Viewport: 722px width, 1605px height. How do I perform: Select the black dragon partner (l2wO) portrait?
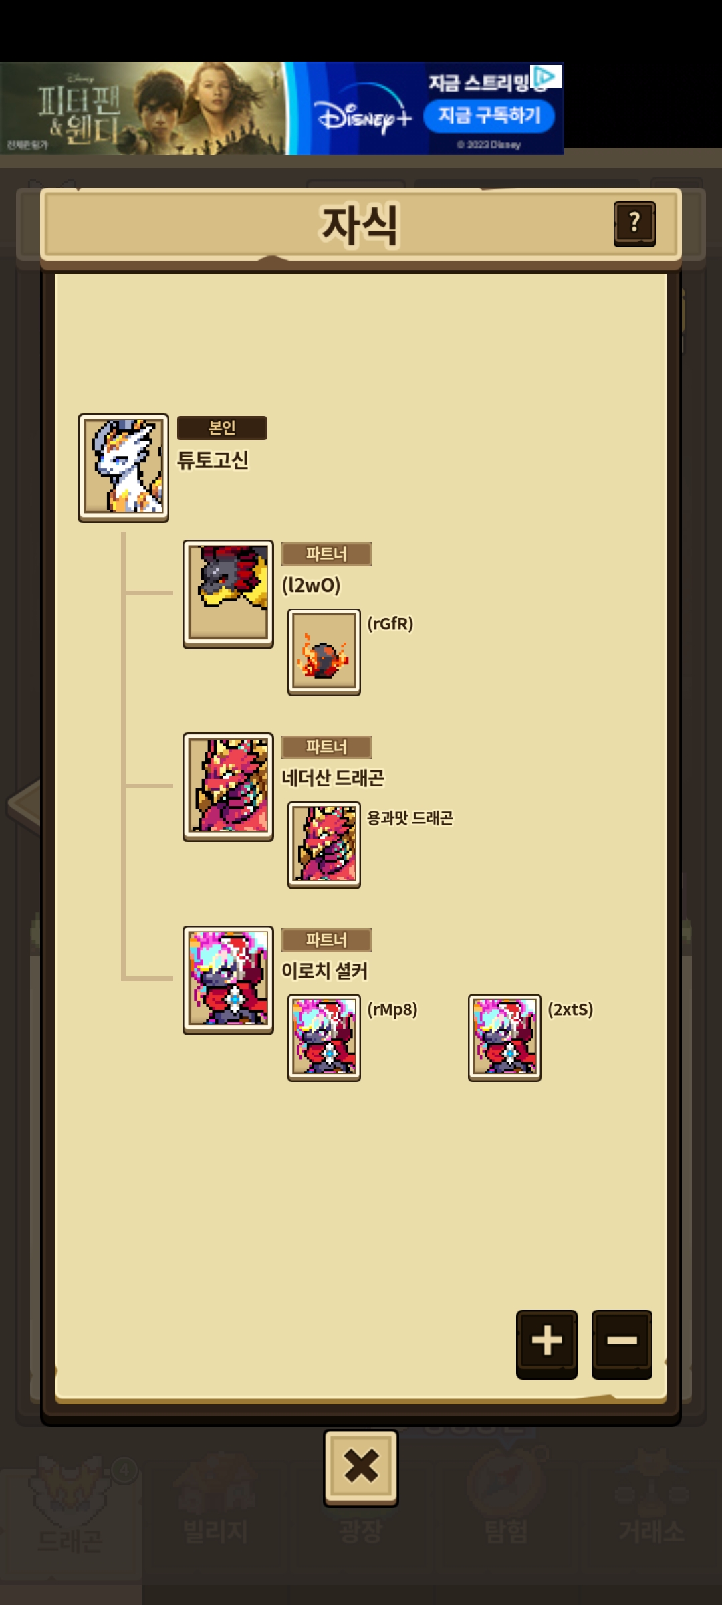(228, 594)
